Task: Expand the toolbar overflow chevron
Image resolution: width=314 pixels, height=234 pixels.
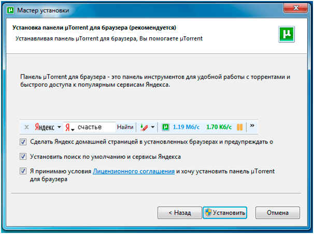Action: click(x=252, y=126)
